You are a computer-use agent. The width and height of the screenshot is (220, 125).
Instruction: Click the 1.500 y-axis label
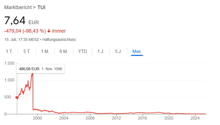9,63
